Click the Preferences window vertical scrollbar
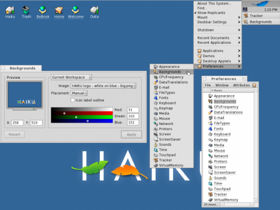The image size is (280, 210). click(x=256, y=145)
